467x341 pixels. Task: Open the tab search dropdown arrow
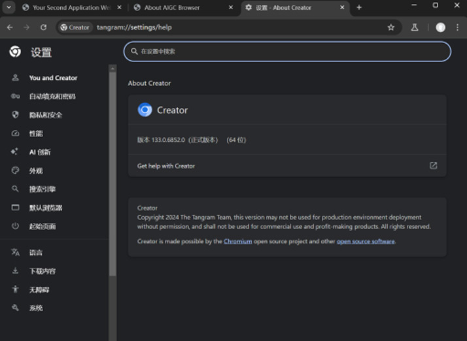[9, 7]
